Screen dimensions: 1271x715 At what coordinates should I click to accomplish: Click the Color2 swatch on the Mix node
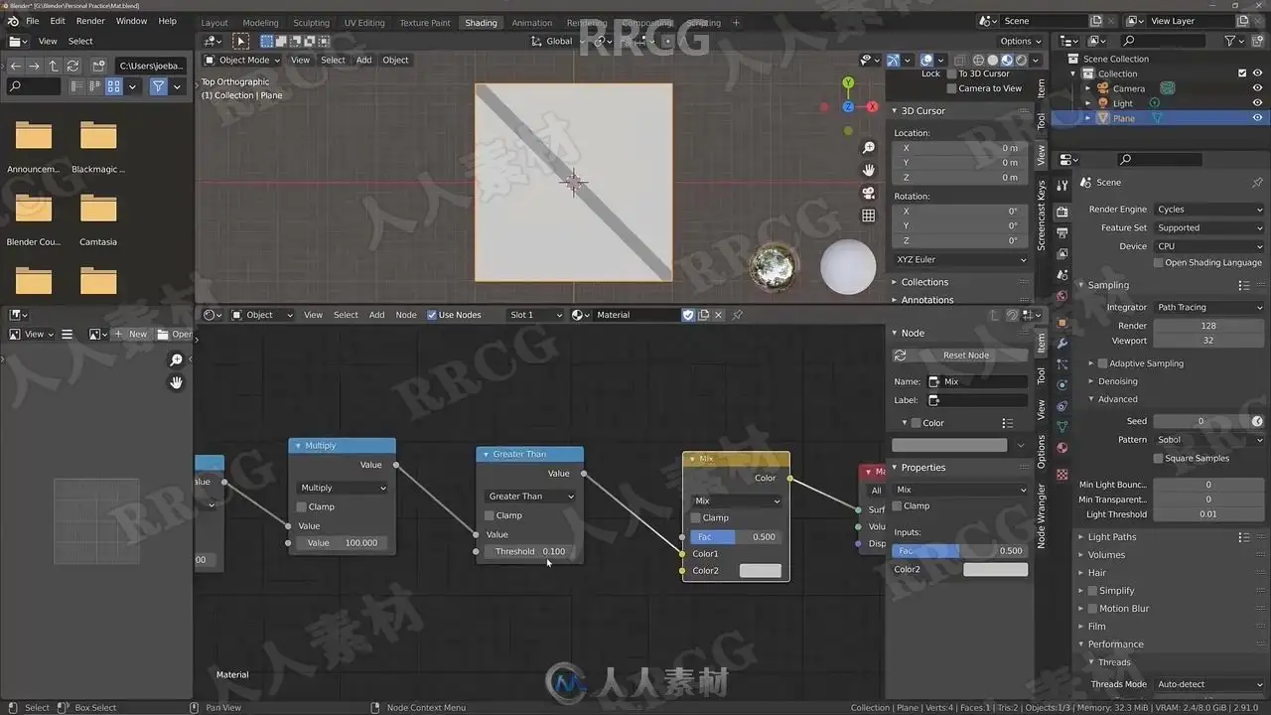761,571
